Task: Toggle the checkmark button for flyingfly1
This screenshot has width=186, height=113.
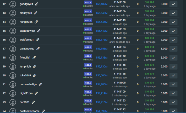Action: (x=173, y=58)
